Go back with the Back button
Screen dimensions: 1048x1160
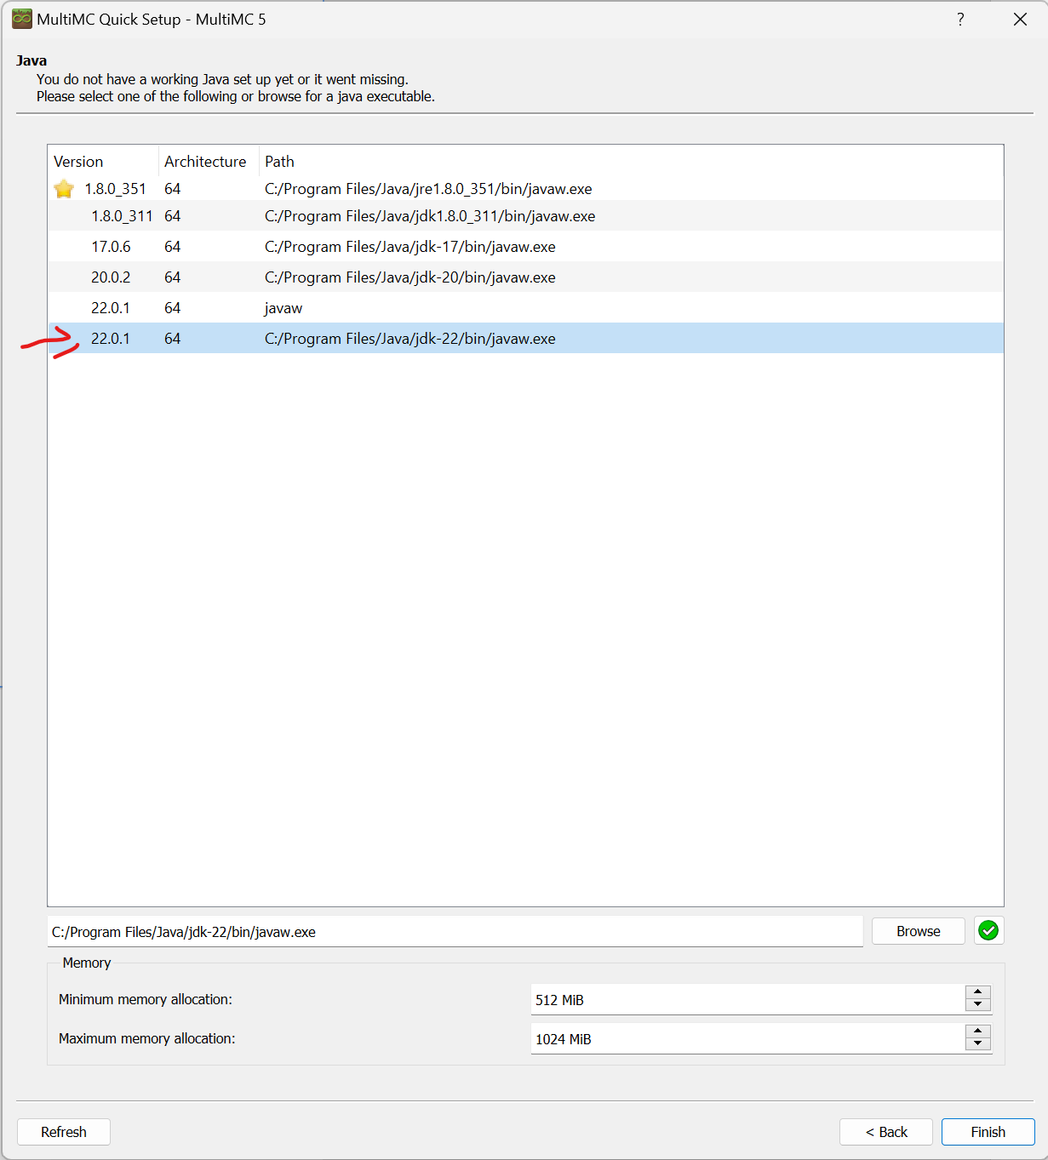(x=886, y=1132)
